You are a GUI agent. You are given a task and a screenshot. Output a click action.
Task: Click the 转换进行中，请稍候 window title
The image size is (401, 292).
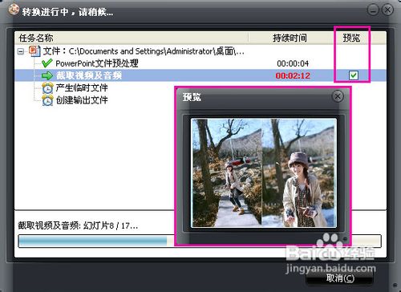67,12
